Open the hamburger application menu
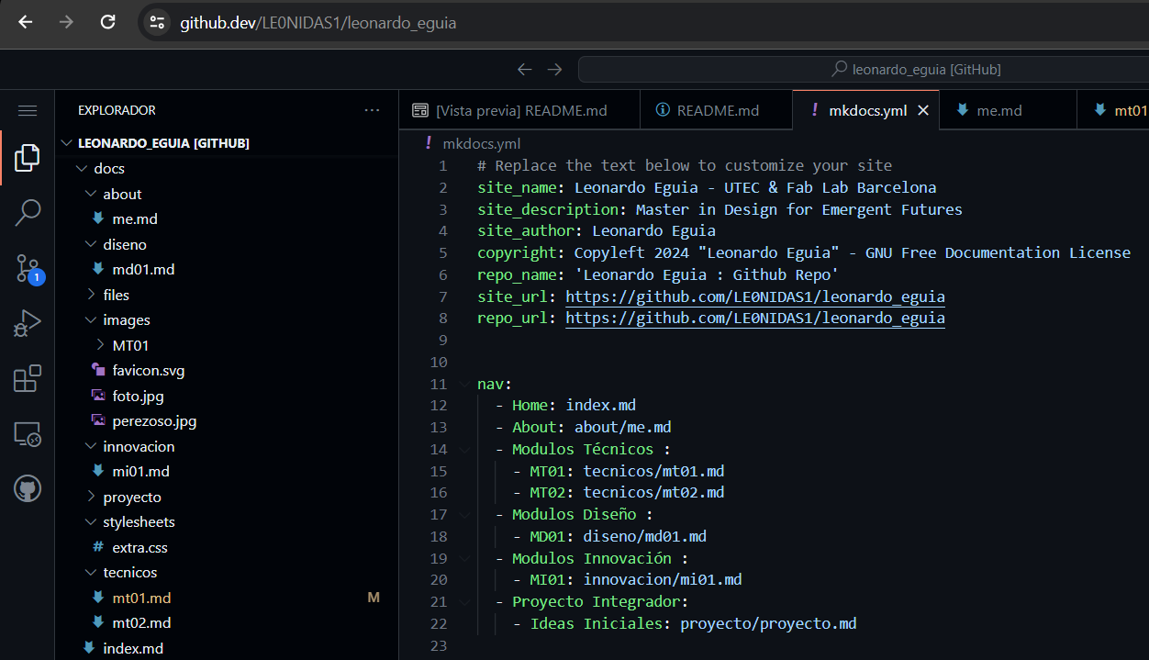This screenshot has height=660, width=1149. (28, 110)
